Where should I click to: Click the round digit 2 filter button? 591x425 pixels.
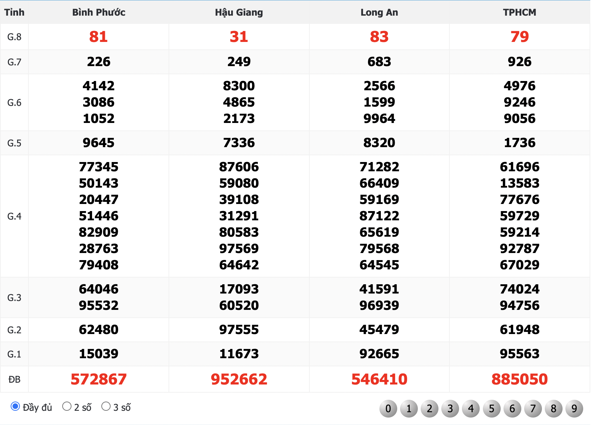(x=430, y=409)
